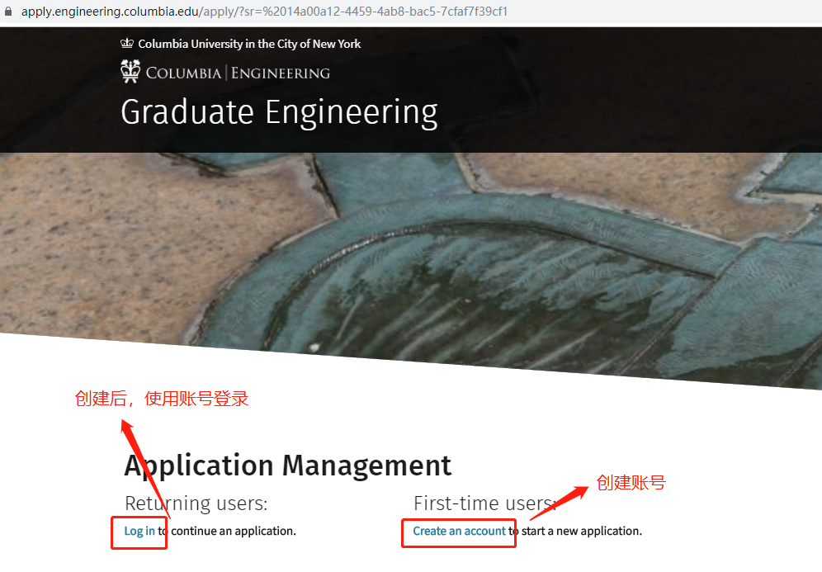This screenshot has width=822, height=572.
Task: Click the small crown icon beside Columbia University
Action: click(x=127, y=44)
